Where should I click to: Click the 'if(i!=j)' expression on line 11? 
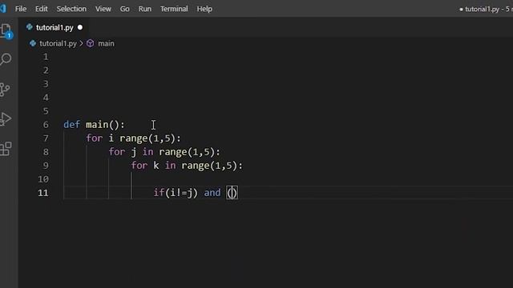coord(176,193)
